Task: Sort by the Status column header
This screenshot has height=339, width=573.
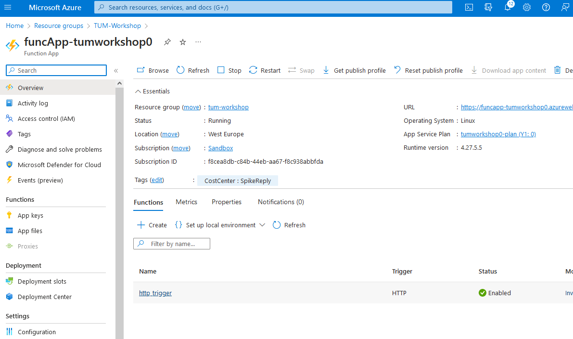Action: coord(488,272)
